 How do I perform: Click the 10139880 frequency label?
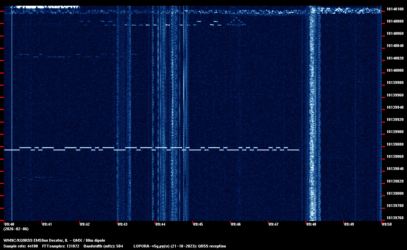click(x=394, y=144)
